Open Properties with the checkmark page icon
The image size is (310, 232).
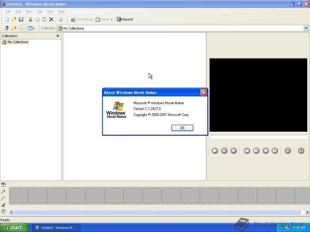click(x=61, y=19)
